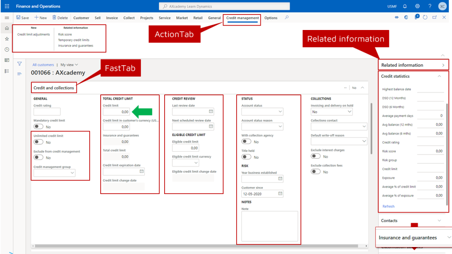This screenshot has width=452, height=254.
Task: Open the Credit management action tab
Action: point(242,18)
